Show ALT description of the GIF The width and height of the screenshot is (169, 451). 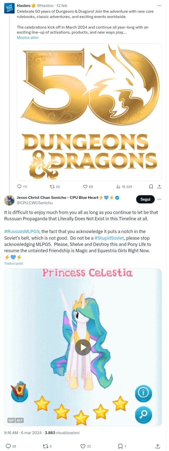point(20,420)
